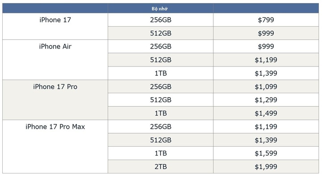The height and width of the screenshot is (177, 322).
Task: Click iPhone 17 256GB storage cell
Action: pyautogui.click(x=161, y=20)
